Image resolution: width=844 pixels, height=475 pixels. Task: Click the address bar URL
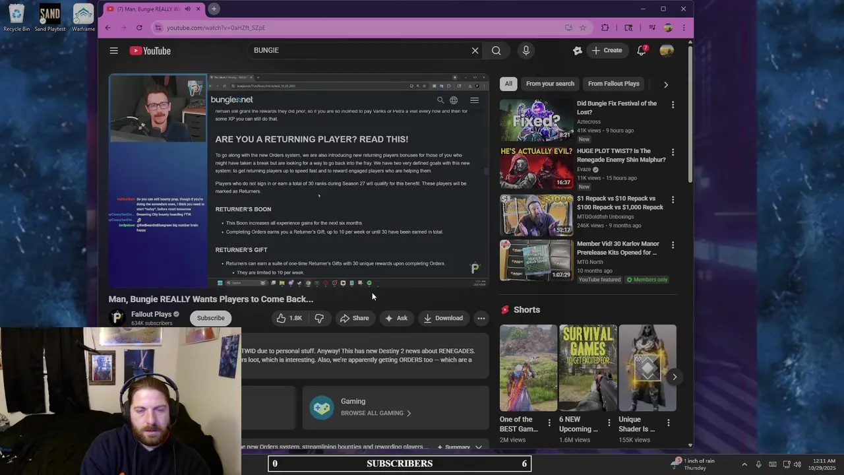click(216, 28)
